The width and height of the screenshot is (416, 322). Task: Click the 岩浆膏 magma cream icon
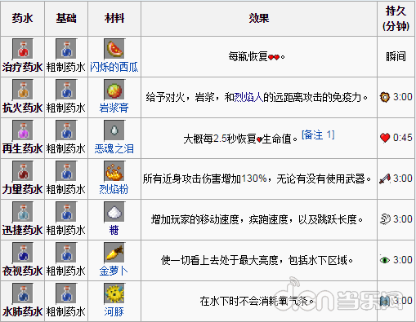pos(114,90)
